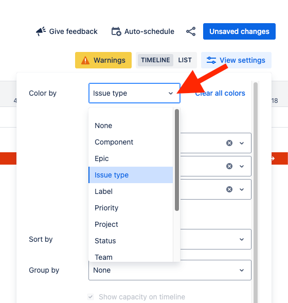The height and width of the screenshot is (303, 288).
Task: Click the View settings sliders icon
Action: 211,60
